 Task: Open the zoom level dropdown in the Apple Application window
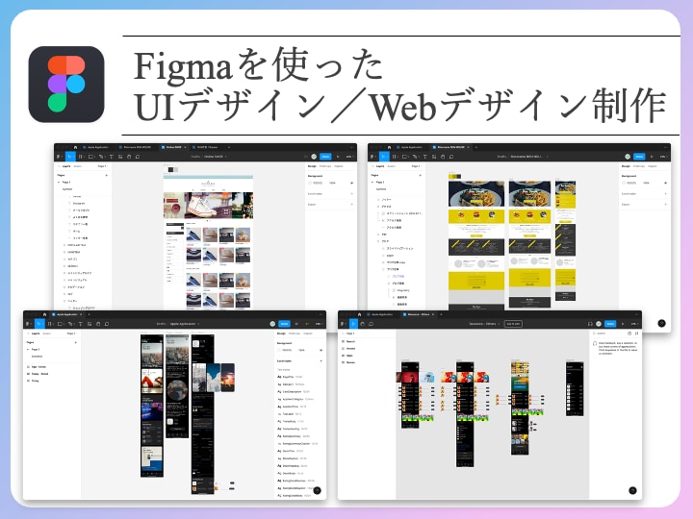[319, 324]
